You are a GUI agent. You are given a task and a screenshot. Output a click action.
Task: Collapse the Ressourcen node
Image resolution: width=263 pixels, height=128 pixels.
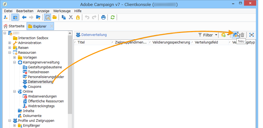click(x=9, y=53)
